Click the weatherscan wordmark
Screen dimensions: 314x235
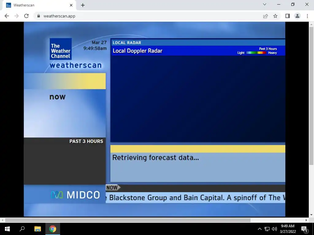click(x=76, y=65)
